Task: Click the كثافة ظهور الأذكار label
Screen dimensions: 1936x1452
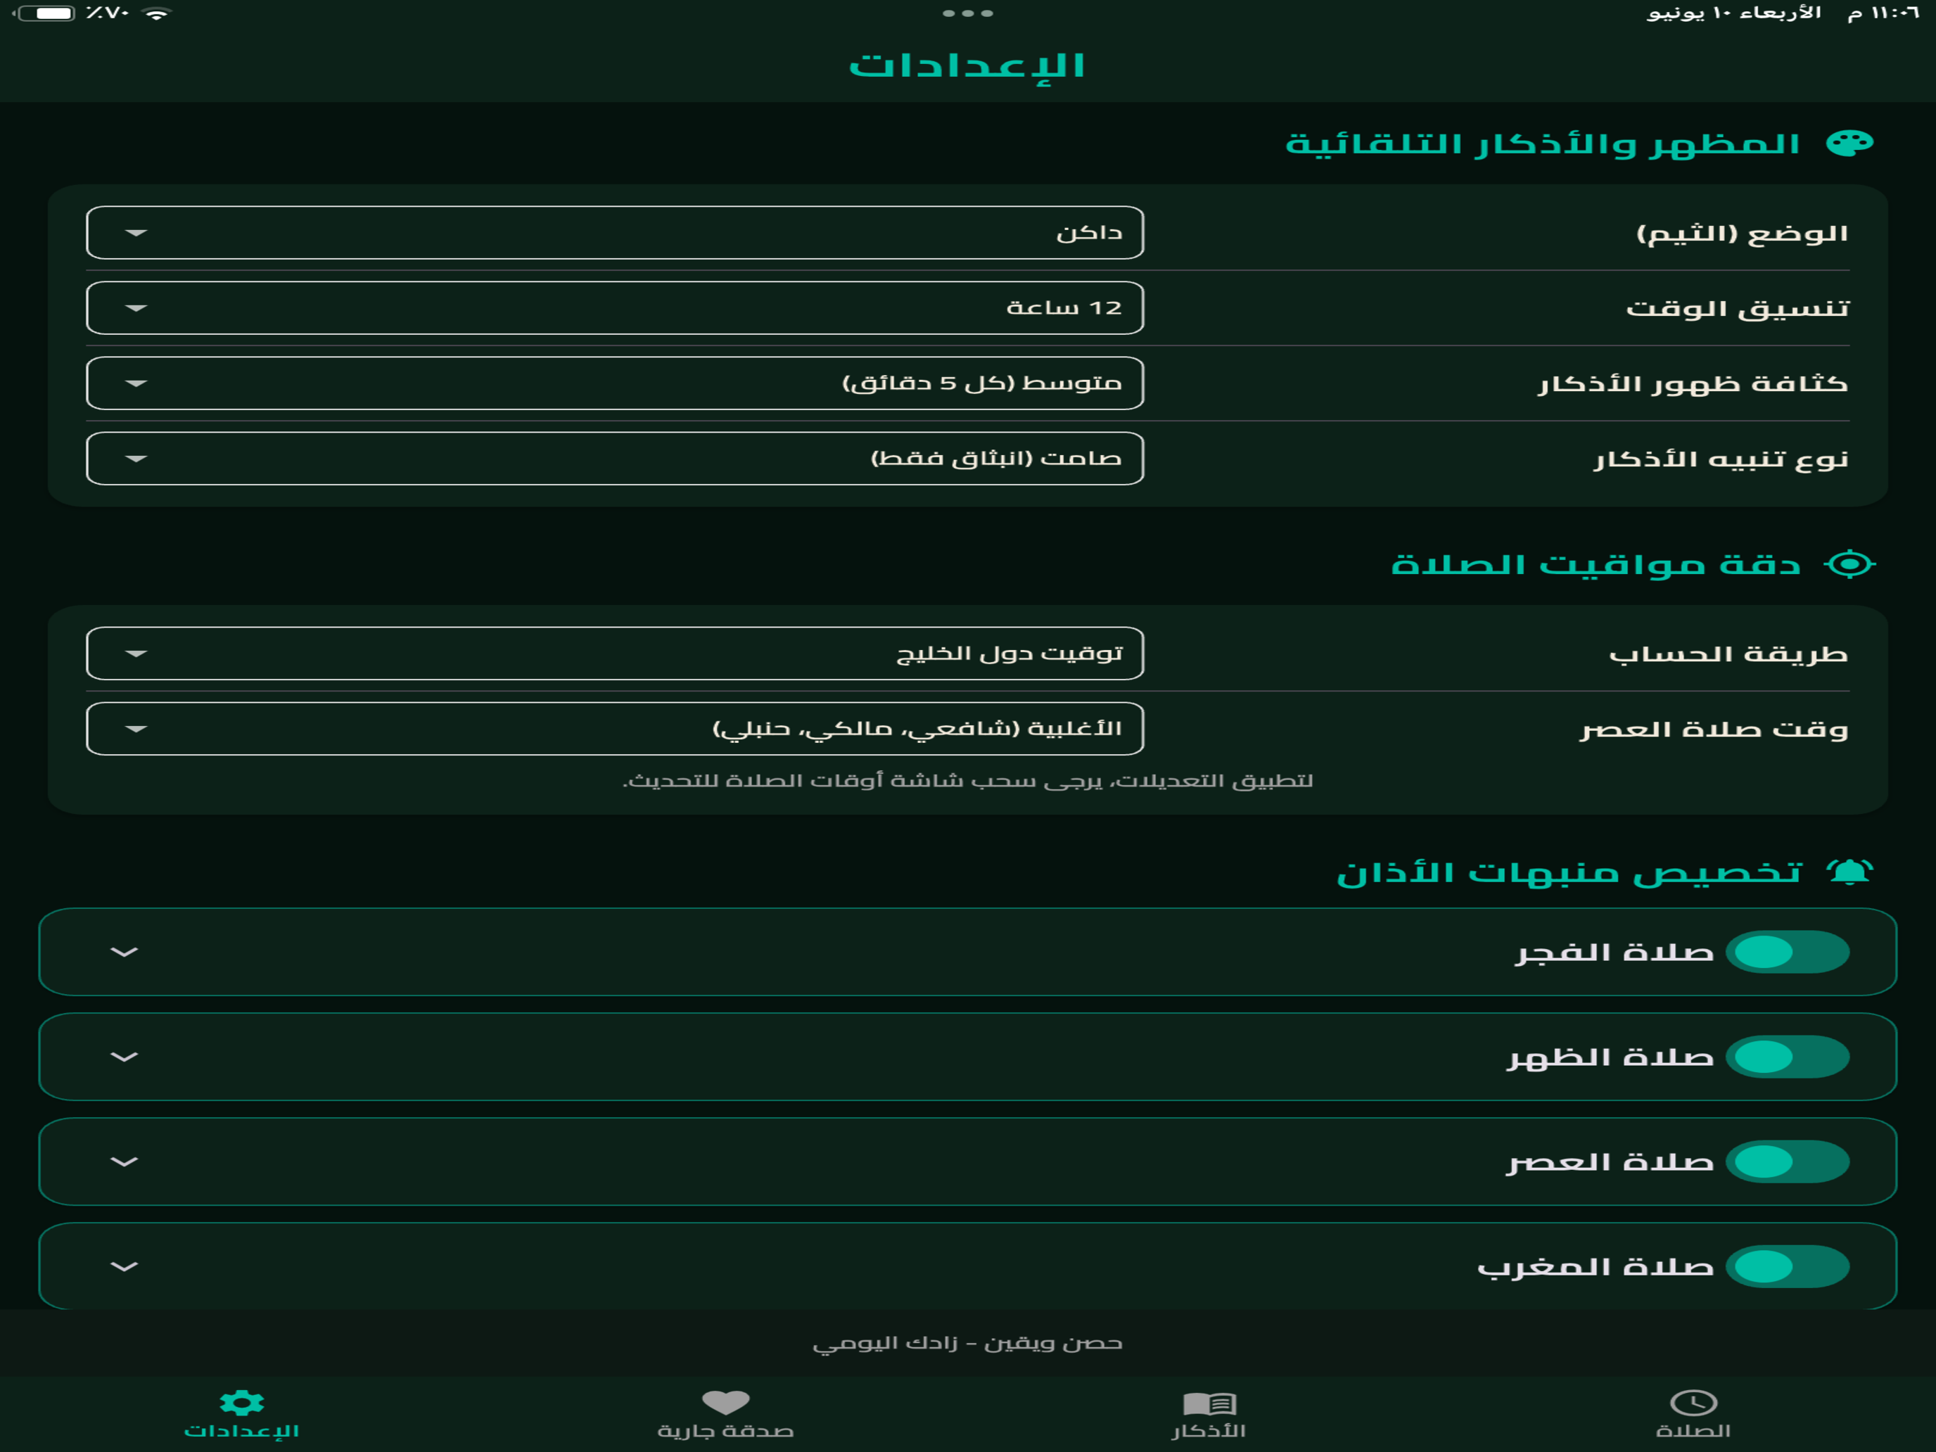Action: tap(1693, 384)
